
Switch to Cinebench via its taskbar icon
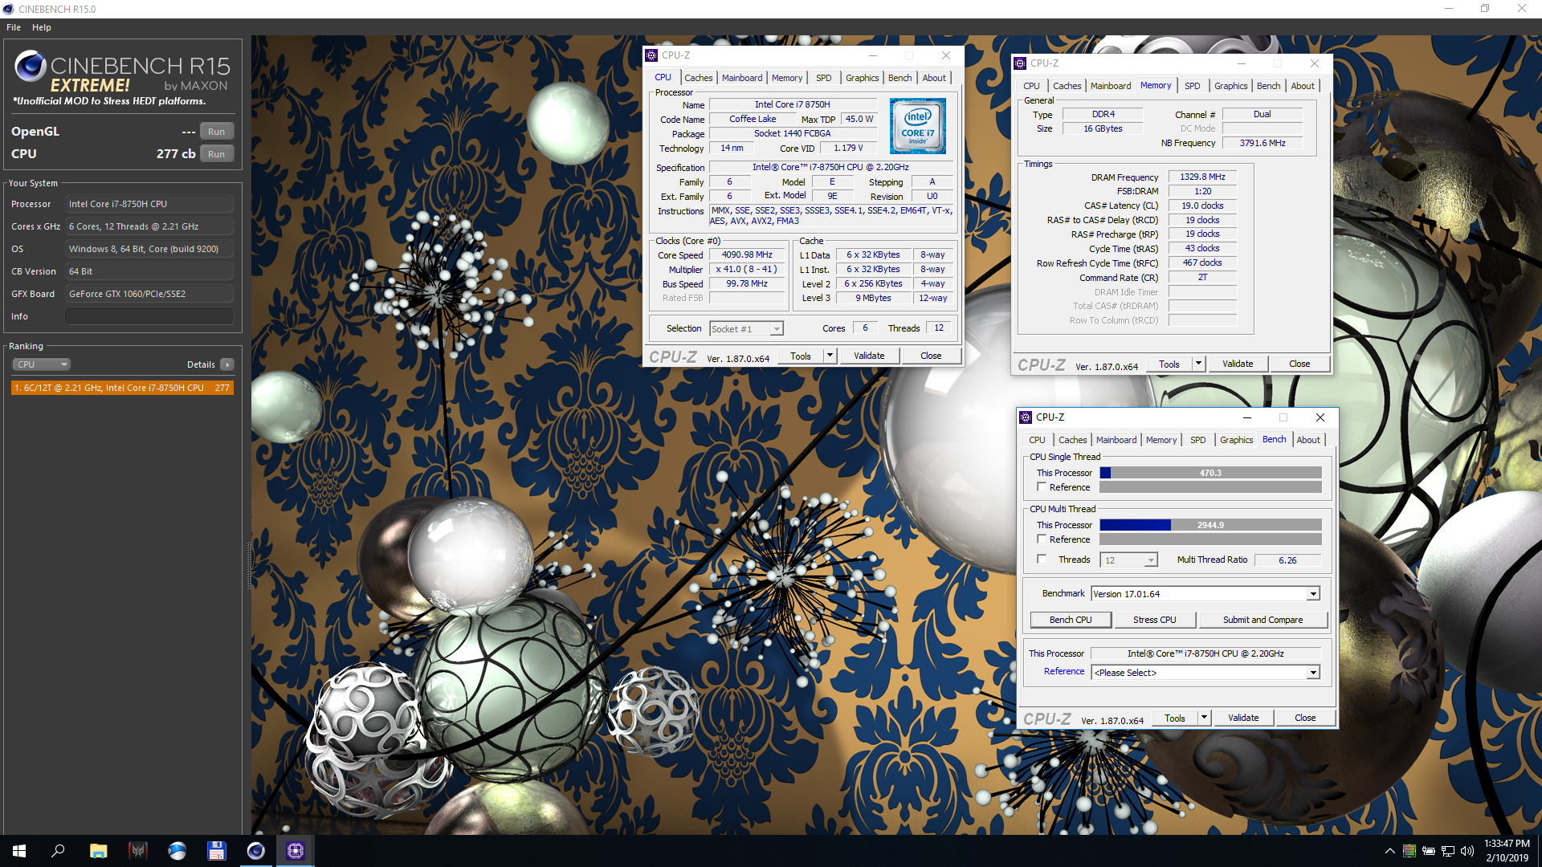point(255,851)
